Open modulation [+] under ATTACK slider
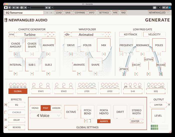 124,74
